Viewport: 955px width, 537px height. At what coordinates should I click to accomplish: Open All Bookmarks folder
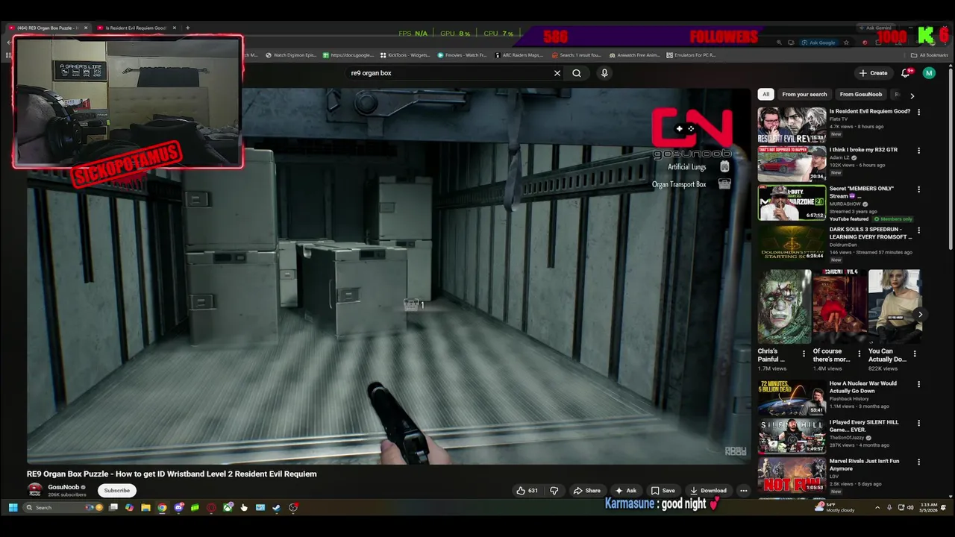(x=930, y=55)
